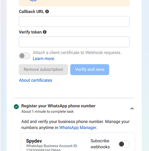This screenshot has height=151, width=149.
Task: Click the 'Attach a client certificate' label text
Action: (x=77, y=53)
